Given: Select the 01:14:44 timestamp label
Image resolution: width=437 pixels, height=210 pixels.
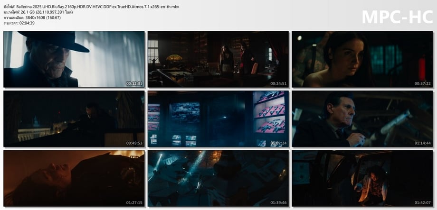Looking at the screenshot, I should [422, 143].
